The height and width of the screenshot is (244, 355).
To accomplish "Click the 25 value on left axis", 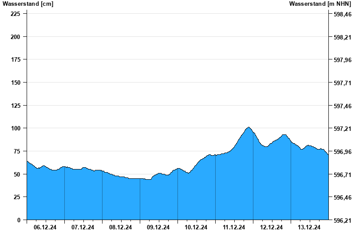I will [17, 197].
